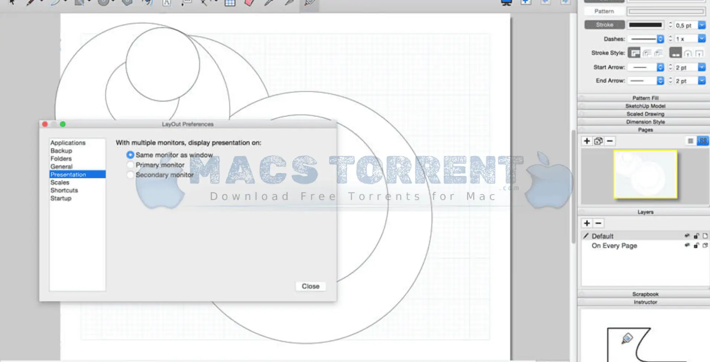Select the Table tool grid icon in toolbar
The height and width of the screenshot is (362, 710).
pos(230,3)
